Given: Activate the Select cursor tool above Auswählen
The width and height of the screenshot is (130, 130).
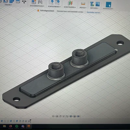Looking at the screenshot, I should tap(109, 5).
